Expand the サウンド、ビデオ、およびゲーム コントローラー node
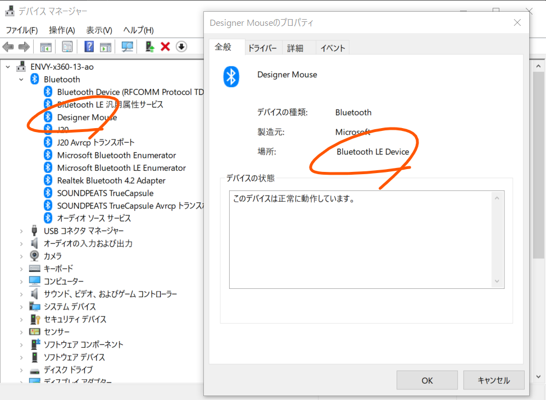The height and width of the screenshot is (400, 546). tap(21, 294)
